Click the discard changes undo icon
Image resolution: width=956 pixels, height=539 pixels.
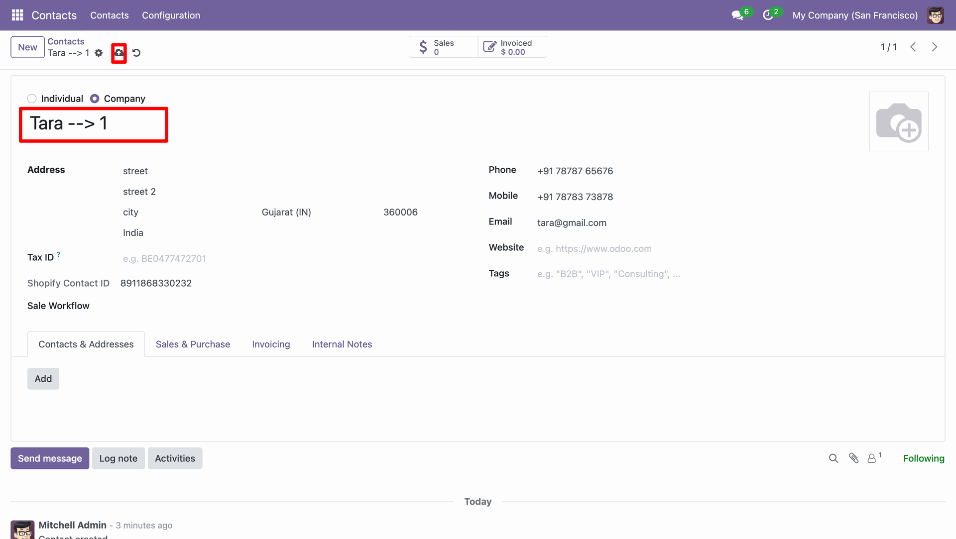(x=136, y=53)
